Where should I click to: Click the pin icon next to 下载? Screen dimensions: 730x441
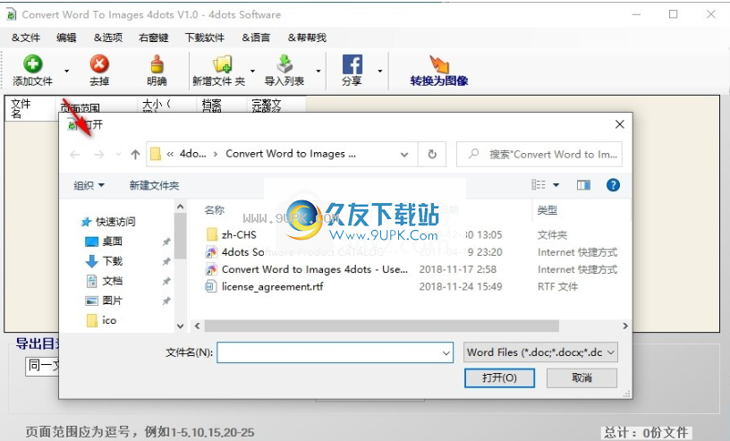tap(166, 262)
